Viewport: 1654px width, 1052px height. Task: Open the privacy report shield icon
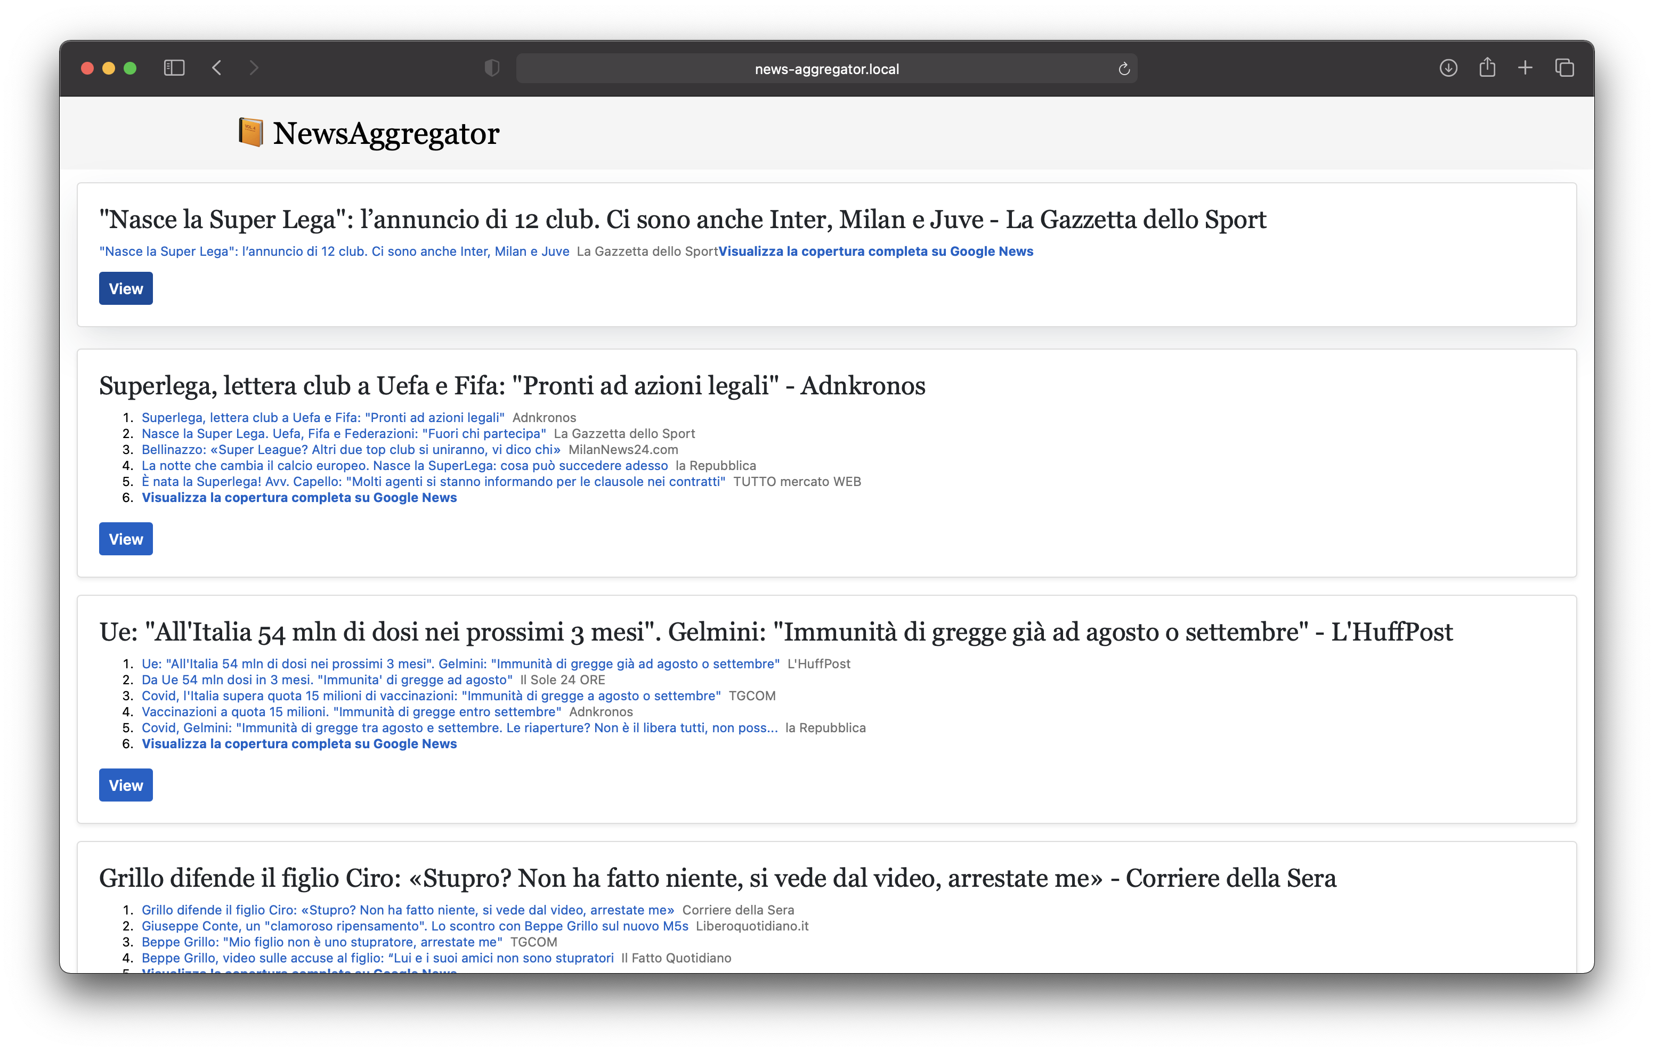pyautogui.click(x=492, y=68)
